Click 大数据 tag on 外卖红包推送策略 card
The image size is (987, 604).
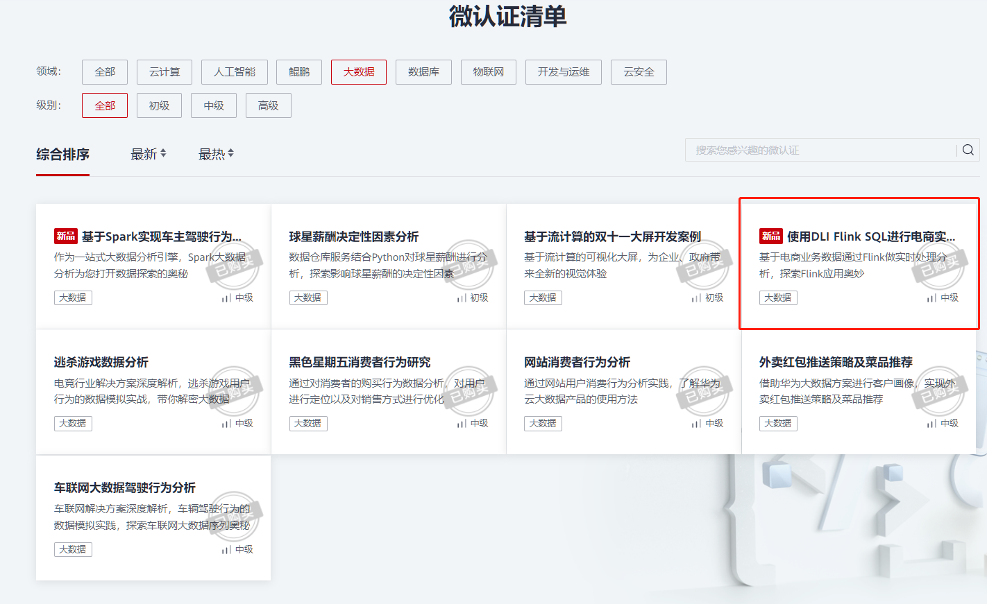[x=778, y=424]
